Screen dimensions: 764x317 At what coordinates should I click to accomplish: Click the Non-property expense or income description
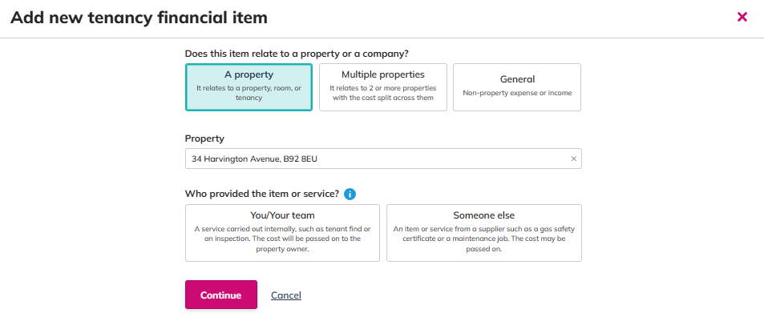click(517, 93)
